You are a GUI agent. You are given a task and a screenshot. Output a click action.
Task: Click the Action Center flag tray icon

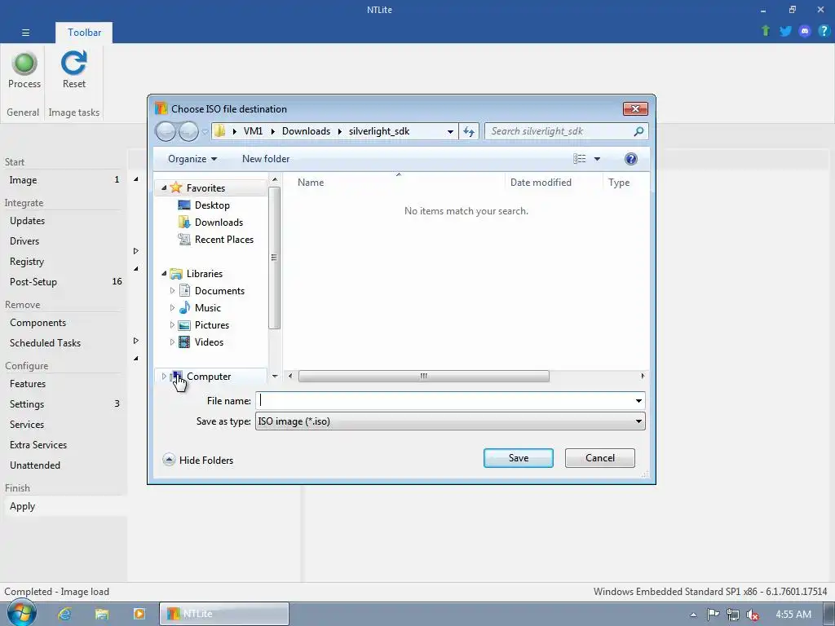click(713, 615)
